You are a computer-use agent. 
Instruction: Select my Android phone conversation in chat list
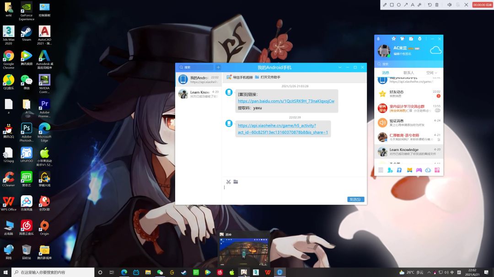point(199,79)
